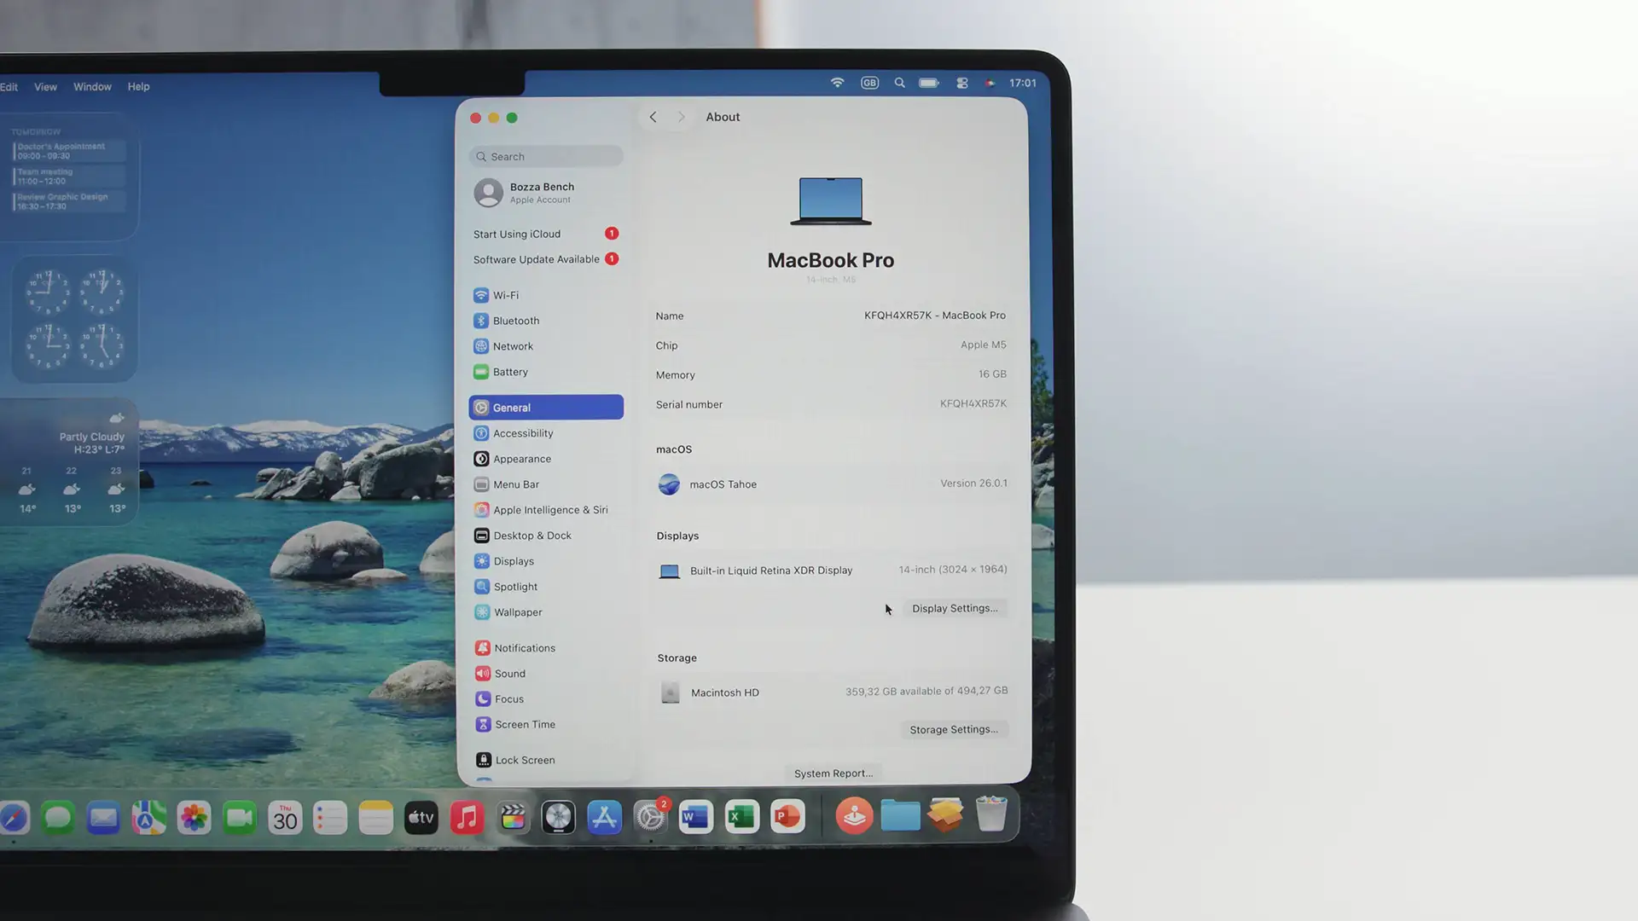Open the Help menu

138,87
